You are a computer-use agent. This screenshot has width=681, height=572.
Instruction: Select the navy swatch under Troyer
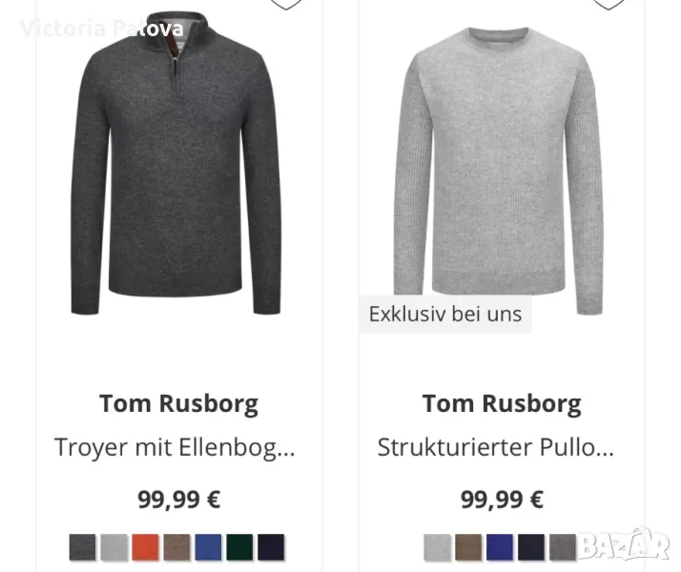pyautogui.click(x=271, y=547)
